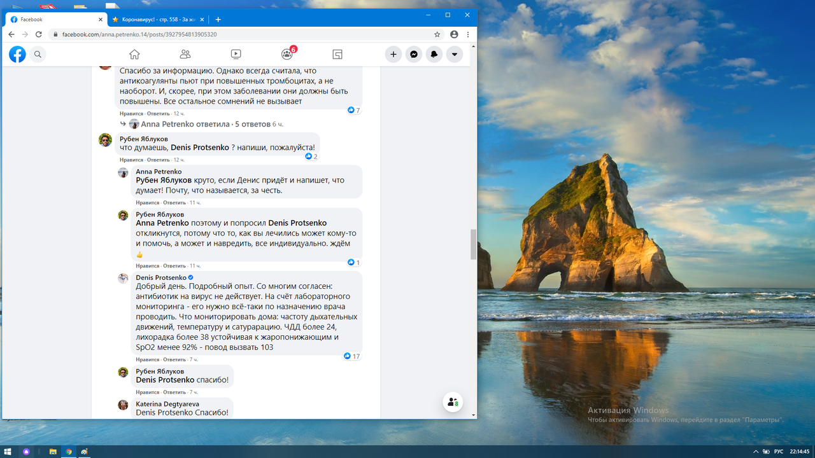The image size is (815, 458).
Task: Click the page's vertical scrollbar thumb
Action: [473, 245]
